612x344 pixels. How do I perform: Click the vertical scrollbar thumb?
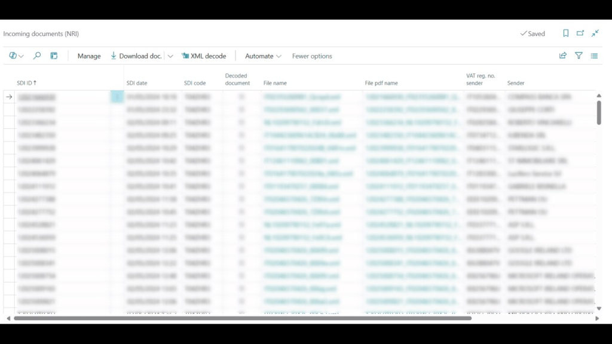[x=599, y=112]
